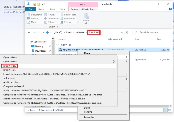Click the Search Downloads field

(x=152, y=32)
